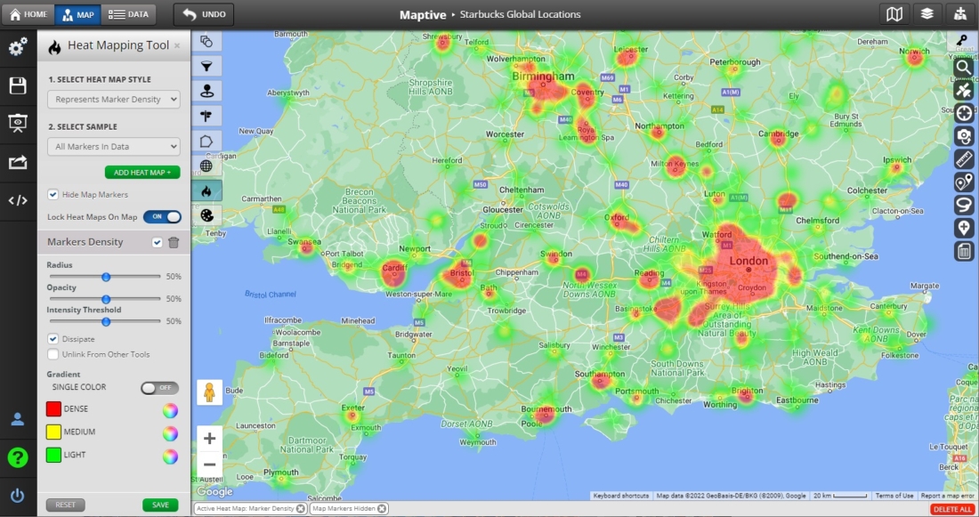Image resolution: width=979 pixels, height=517 pixels.
Task: Open the Boundaries globe tool
Action: [x=206, y=166]
